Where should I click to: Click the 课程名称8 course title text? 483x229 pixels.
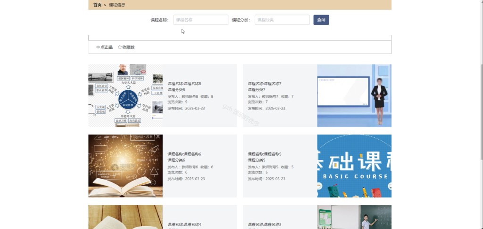click(184, 84)
